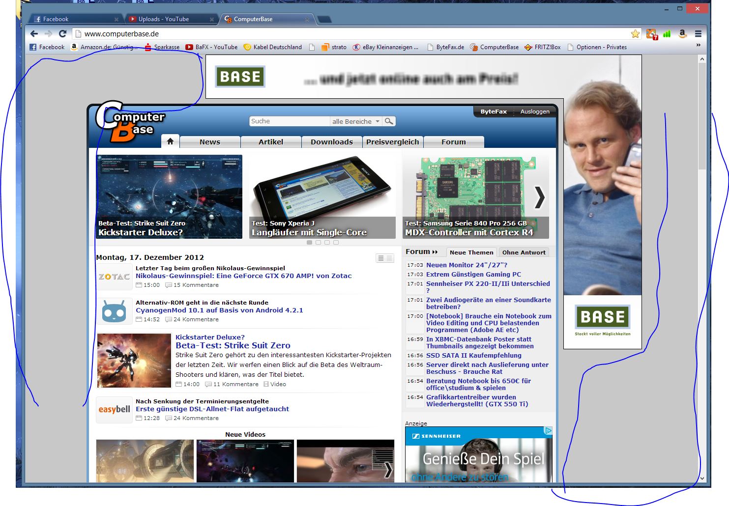Open the eBay Kleinanzeigen bookmark

[385, 47]
